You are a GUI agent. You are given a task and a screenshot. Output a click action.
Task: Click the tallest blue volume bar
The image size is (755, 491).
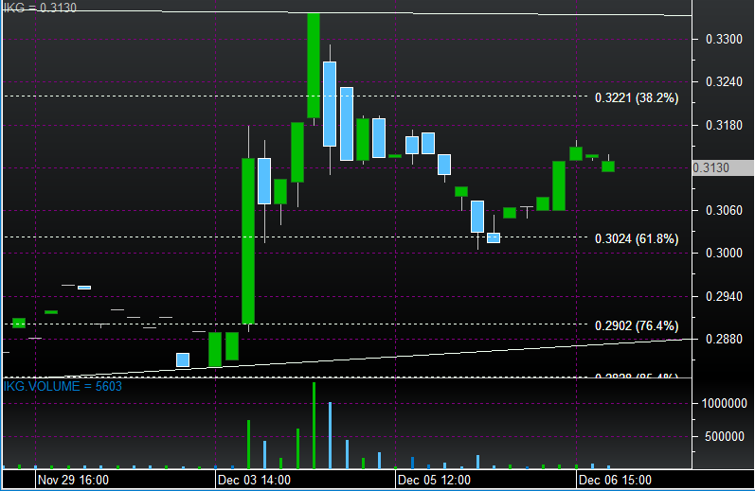coord(330,435)
